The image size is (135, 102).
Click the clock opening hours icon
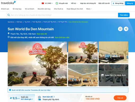point(8,37)
